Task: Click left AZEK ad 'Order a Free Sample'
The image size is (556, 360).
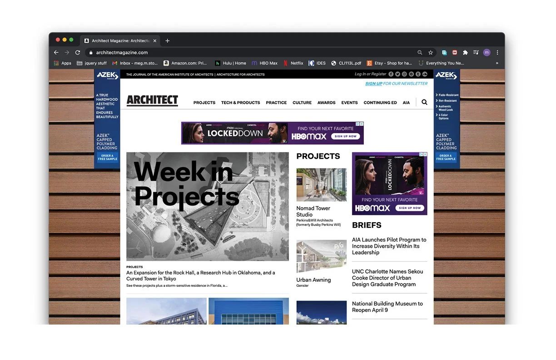Action: tap(107, 157)
